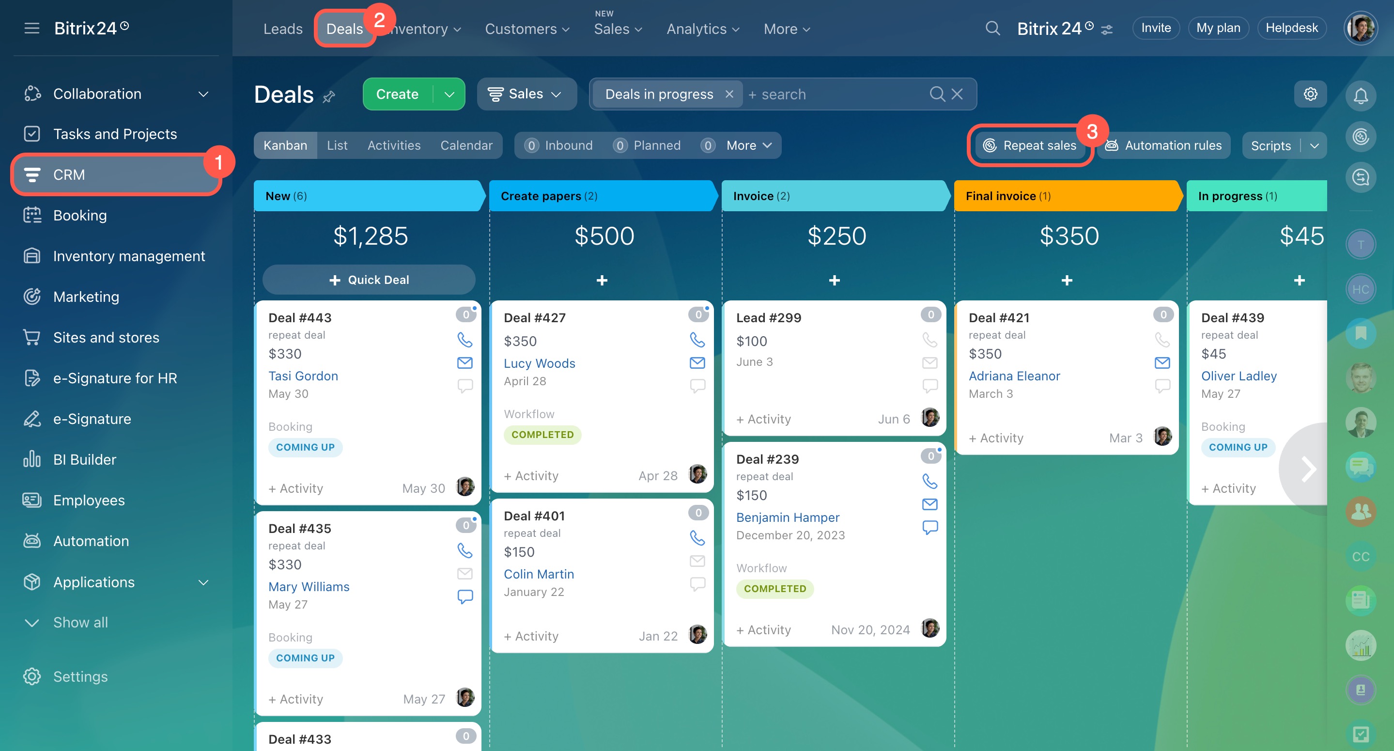Remove the 'Deals in progress' filter chip
Viewport: 1394px width, 751px height.
click(x=729, y=94)
